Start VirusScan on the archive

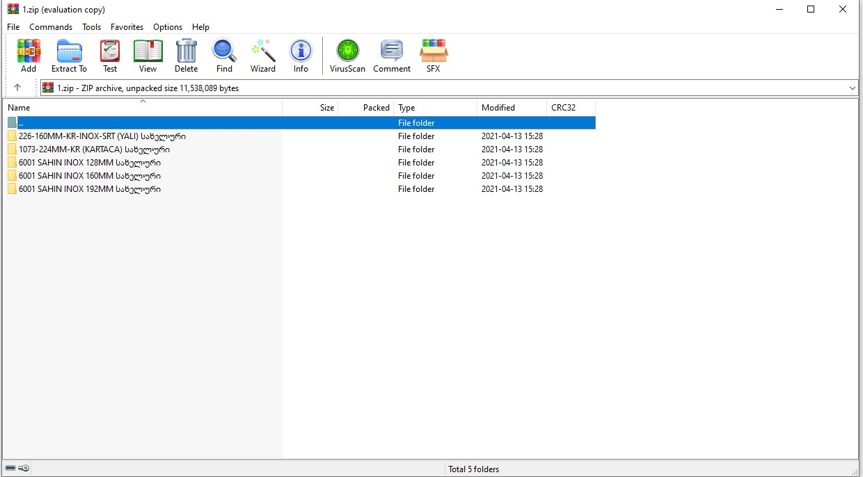pyautogui.click(x=347, y=56)
